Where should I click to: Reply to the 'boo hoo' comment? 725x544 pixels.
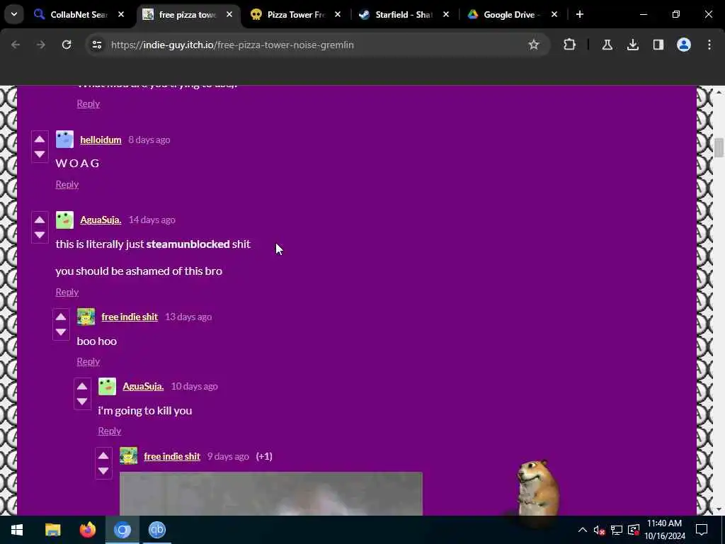[89, 361]
